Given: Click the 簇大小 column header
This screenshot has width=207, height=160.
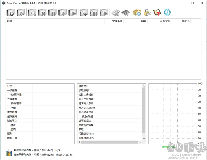Looking at the screenshot, I should point(186,21).
